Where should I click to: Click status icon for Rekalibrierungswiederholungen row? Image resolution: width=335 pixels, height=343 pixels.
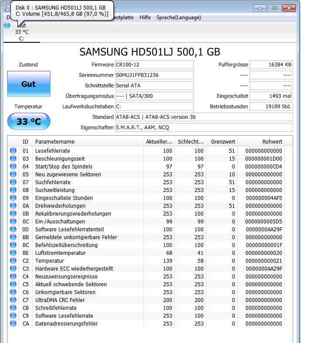13,214
